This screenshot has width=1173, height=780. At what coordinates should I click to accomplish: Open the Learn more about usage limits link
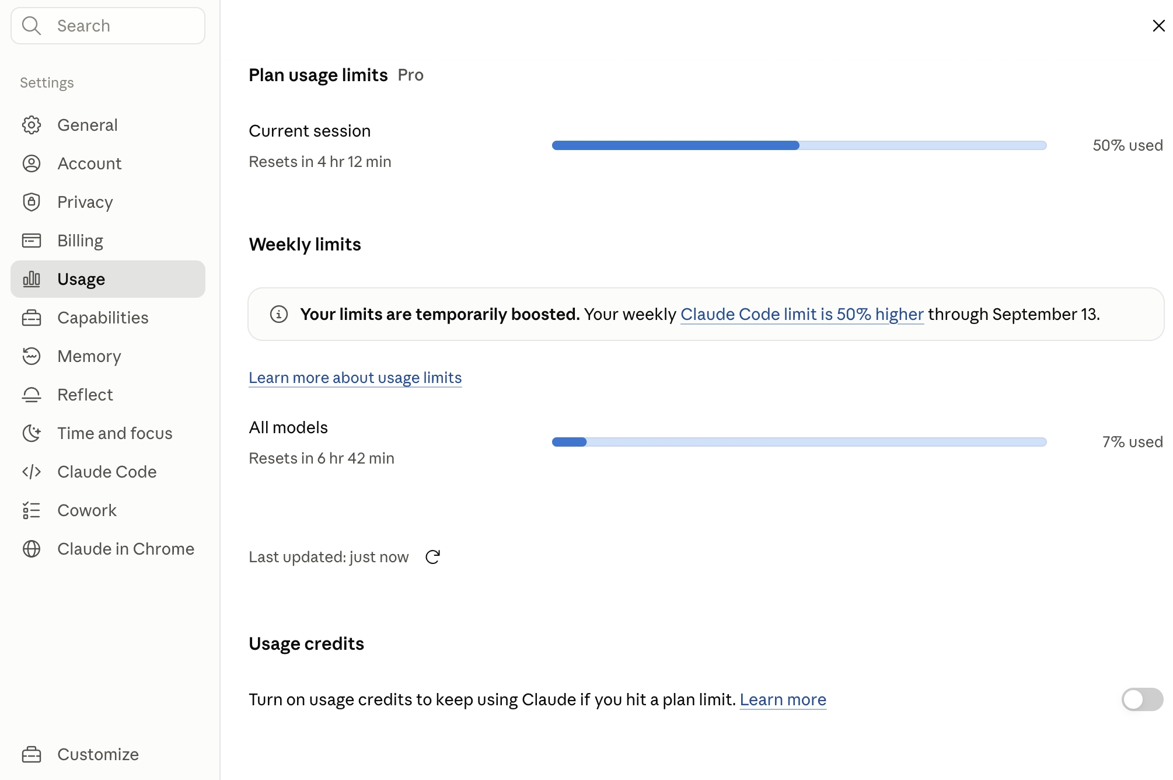(x=355, y=378)
